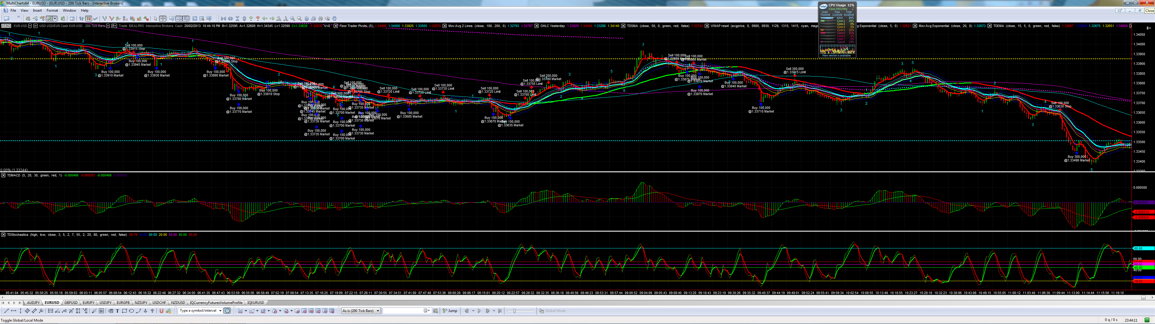Open the File menu
This screenshot has height=324, width=1155.
click(13, 10)
